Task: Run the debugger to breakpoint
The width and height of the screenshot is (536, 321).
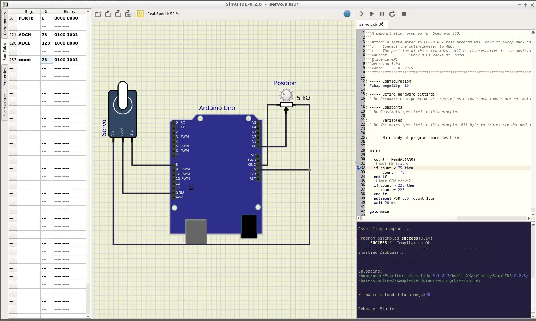Action: 372,14
